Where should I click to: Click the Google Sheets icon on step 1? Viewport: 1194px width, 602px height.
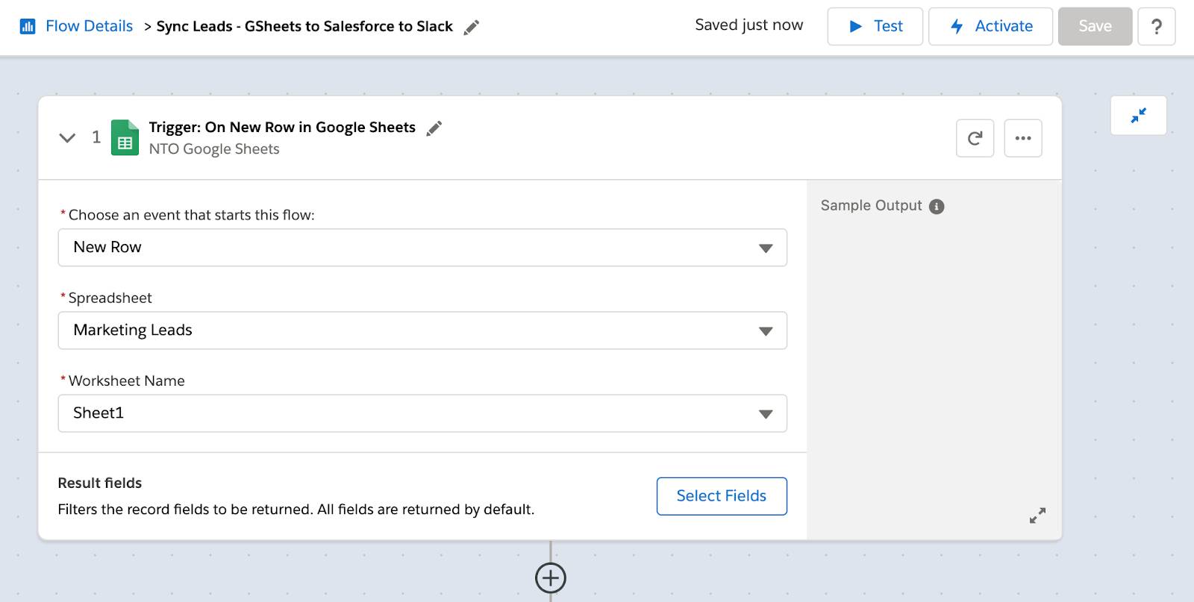(x=125, y=137)
